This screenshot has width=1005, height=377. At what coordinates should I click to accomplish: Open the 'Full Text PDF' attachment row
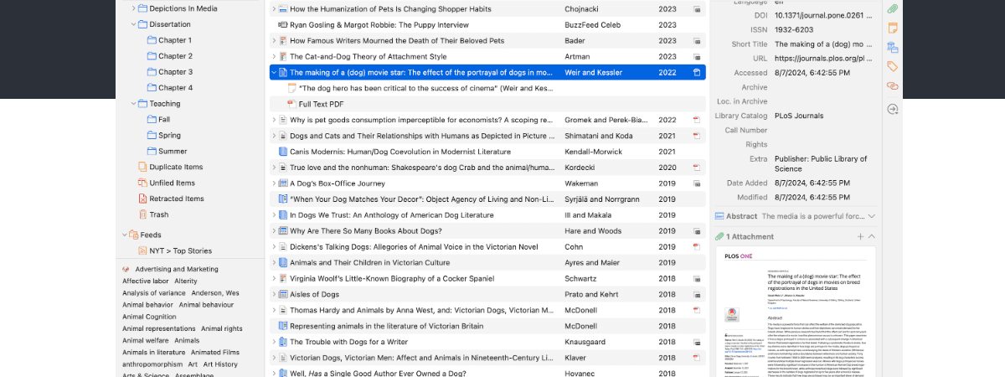point(487,104)
